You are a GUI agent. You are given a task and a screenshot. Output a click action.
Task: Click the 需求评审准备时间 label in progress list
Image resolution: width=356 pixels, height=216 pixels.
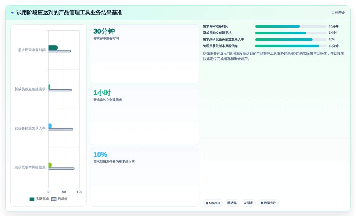216,26
